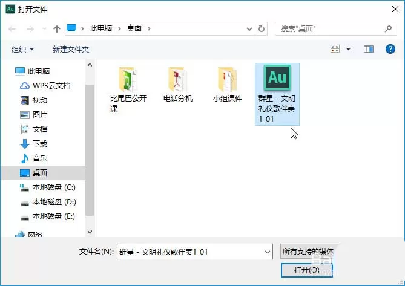
Task: Select 此电脑 in the navigation pane
Action: (32, 71)
